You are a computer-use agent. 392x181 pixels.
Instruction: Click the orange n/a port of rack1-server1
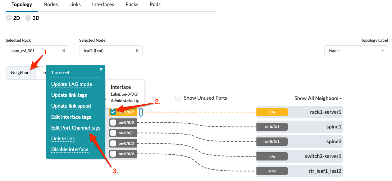click(272, 112)
